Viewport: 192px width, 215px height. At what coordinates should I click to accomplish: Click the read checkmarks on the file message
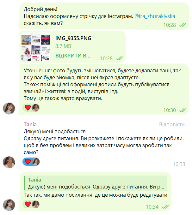pos(120,58)
